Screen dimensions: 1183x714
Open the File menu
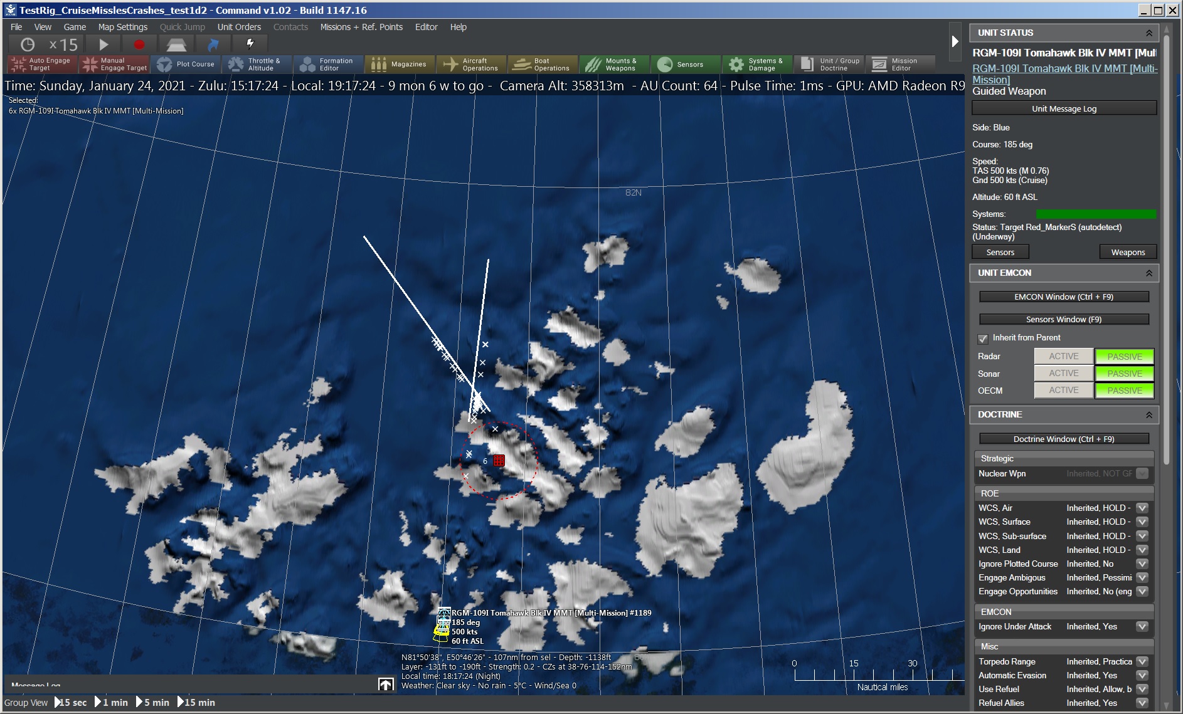coord(16,27)
